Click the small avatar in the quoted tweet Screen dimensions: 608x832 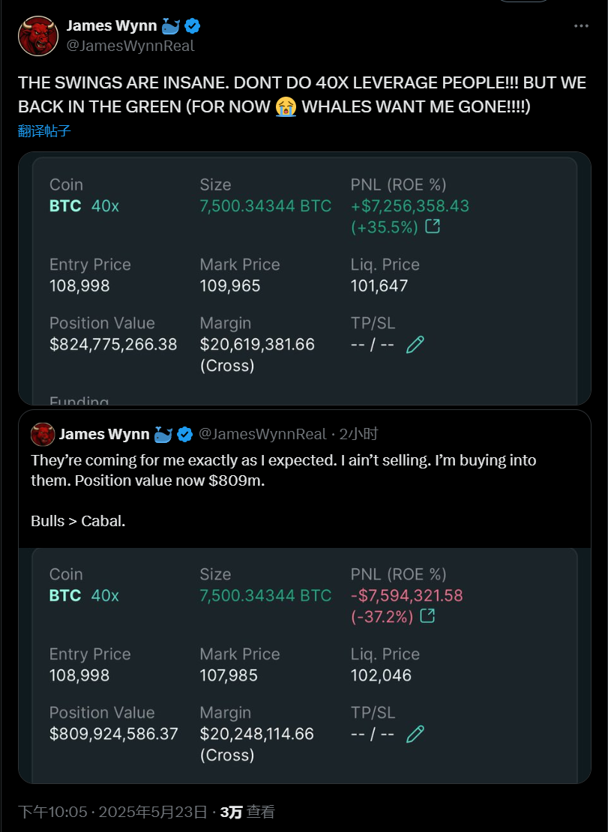[x=43, y=434]
